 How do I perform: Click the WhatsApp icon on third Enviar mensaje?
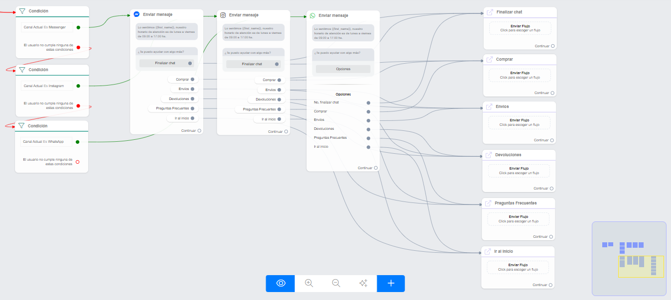click(313, 15)
